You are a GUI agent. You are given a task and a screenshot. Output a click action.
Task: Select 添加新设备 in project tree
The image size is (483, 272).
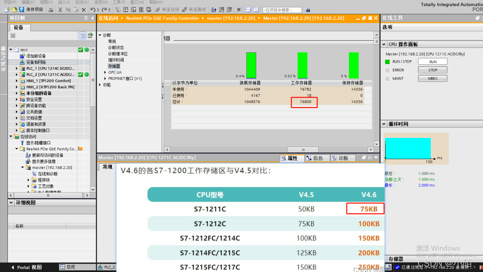click(36, 56)
